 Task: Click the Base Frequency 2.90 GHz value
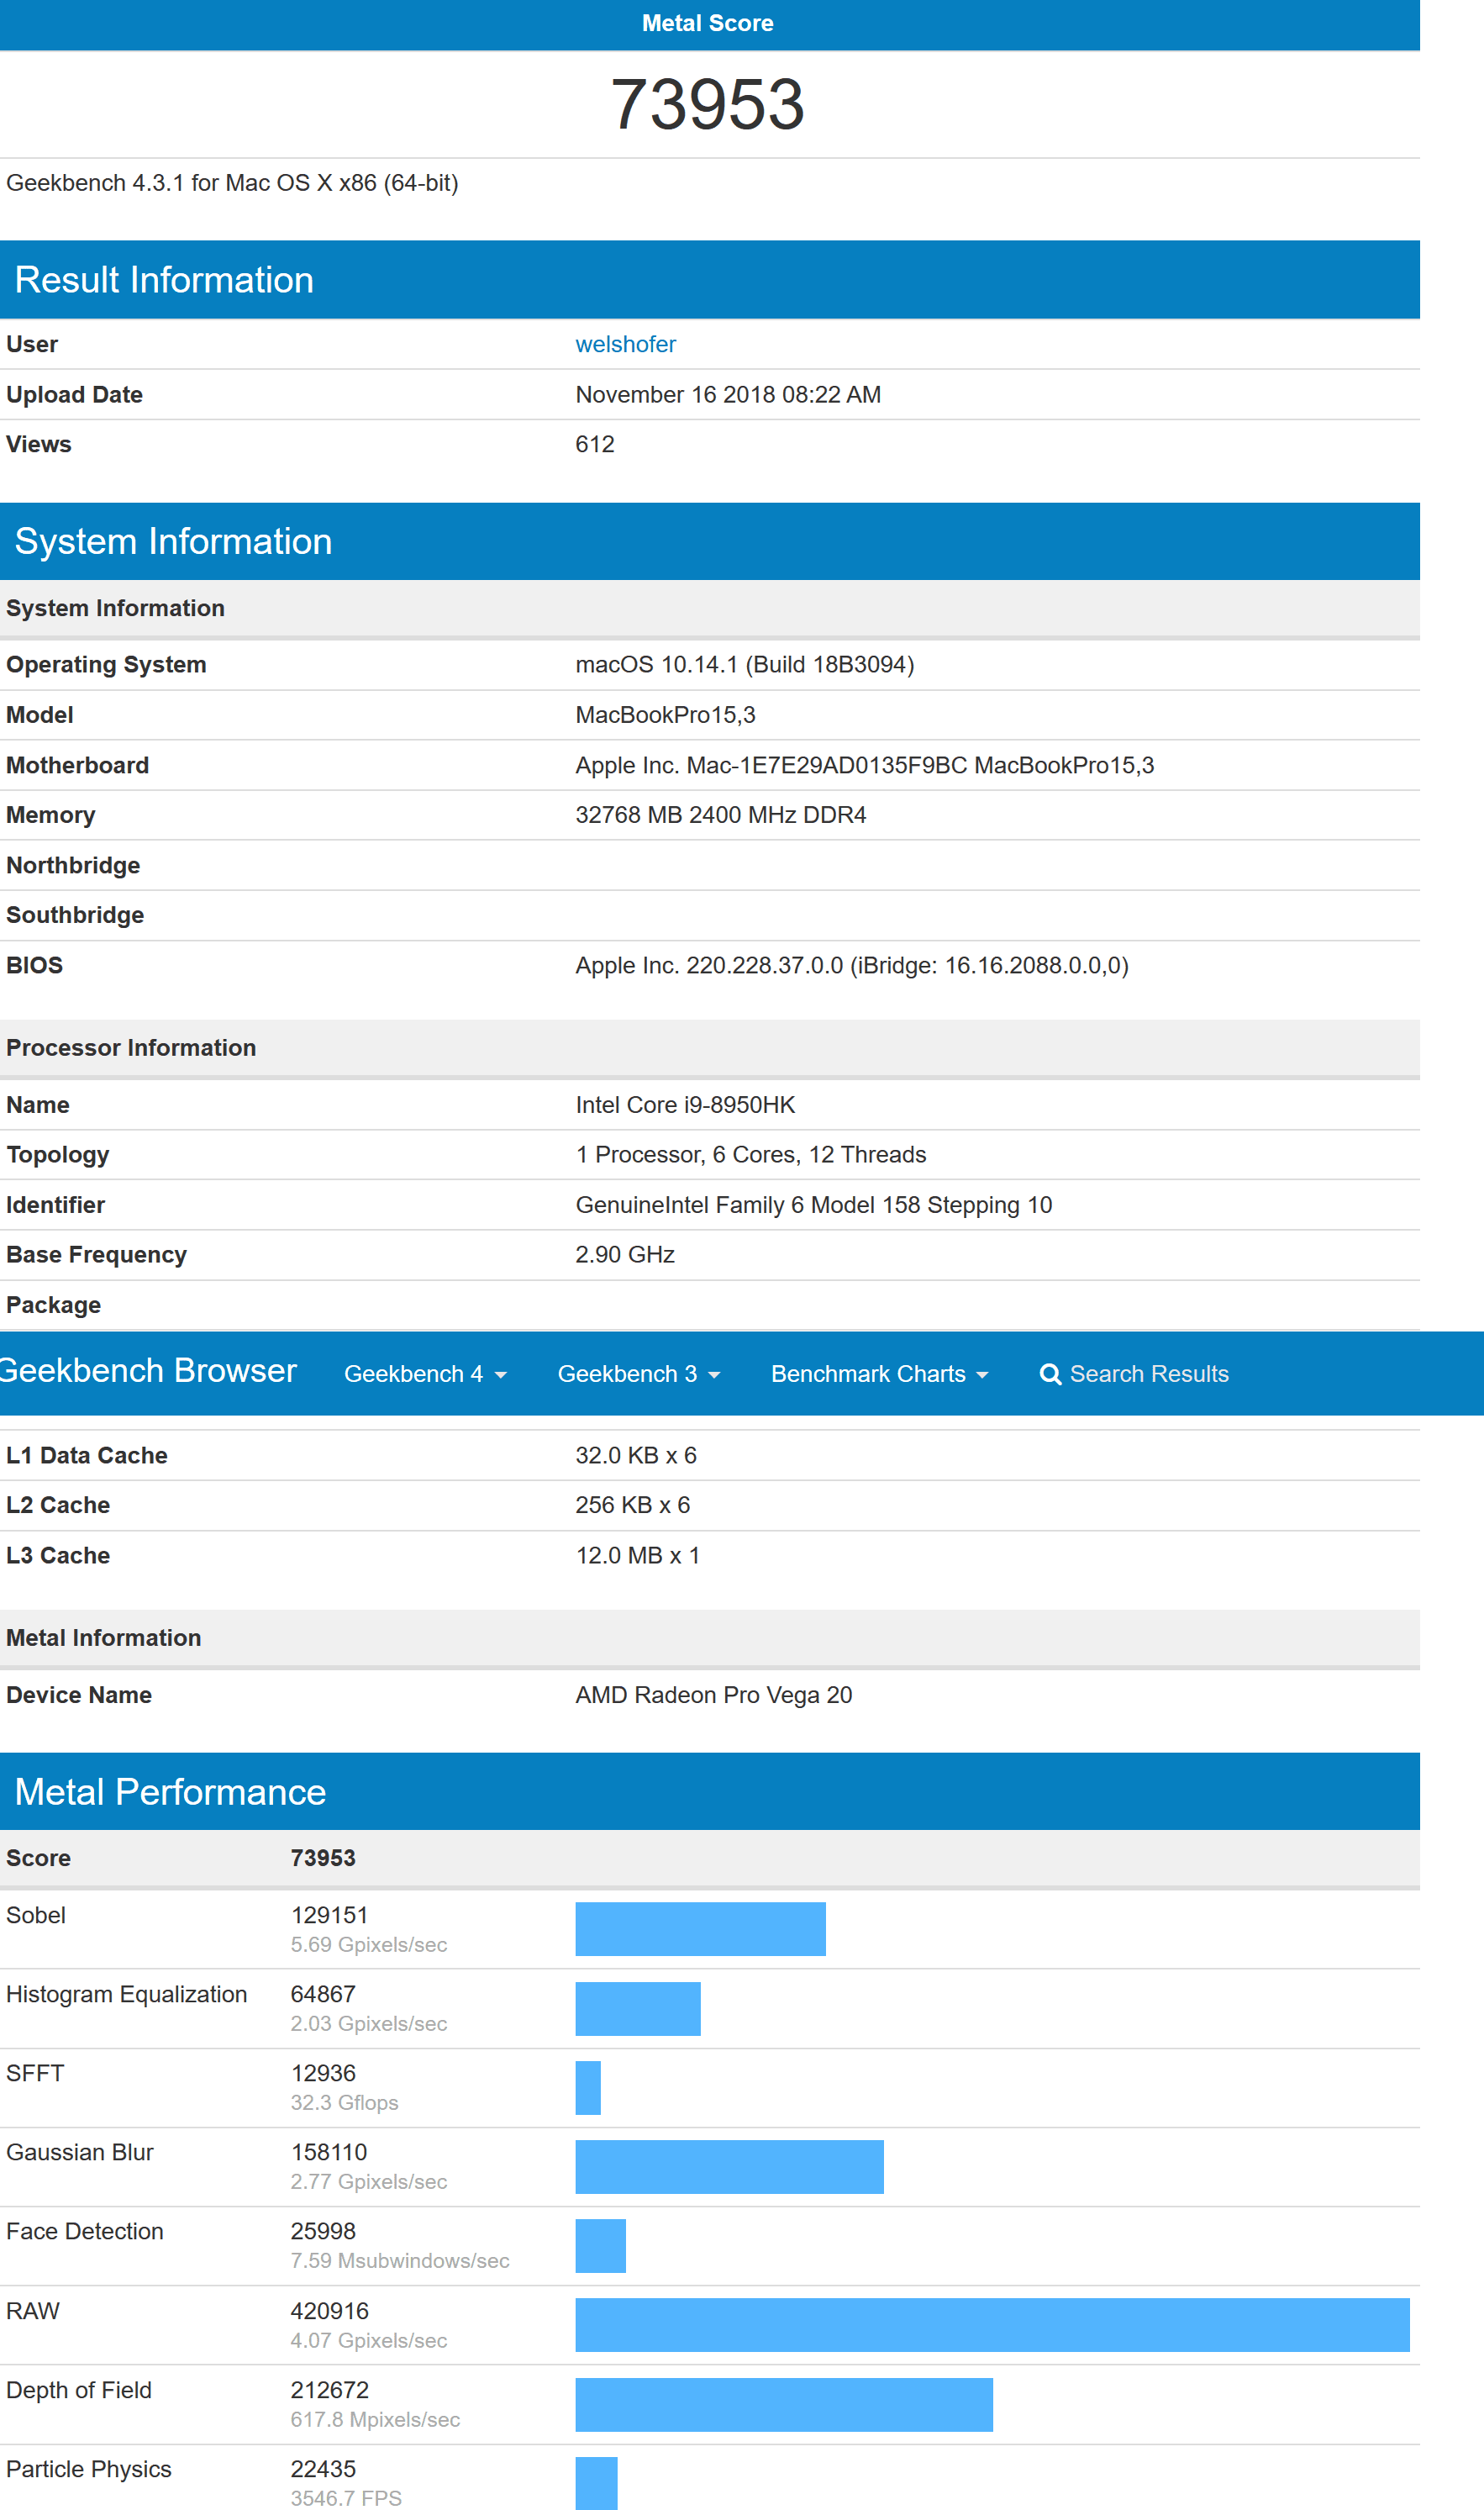coord(625,1255)
